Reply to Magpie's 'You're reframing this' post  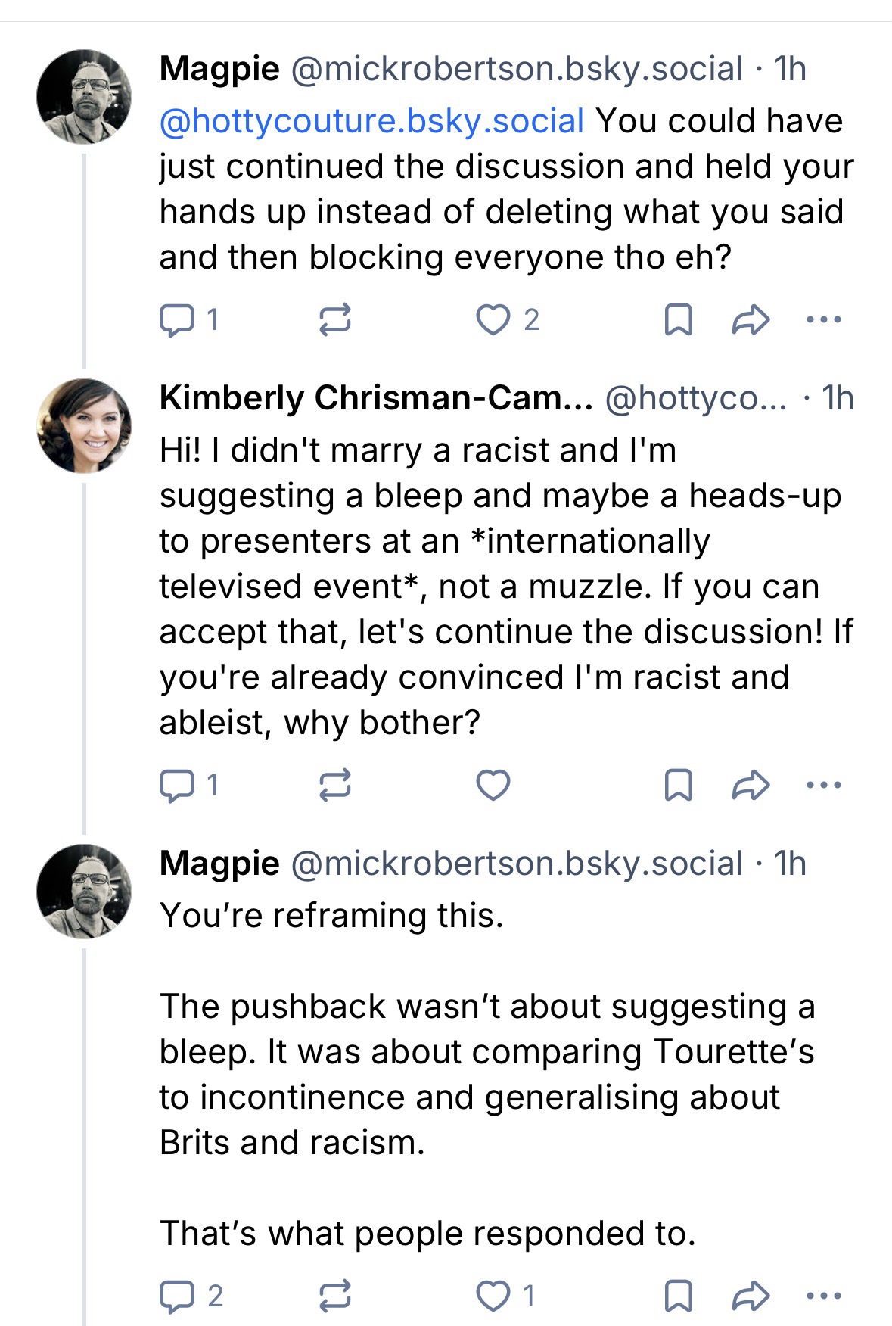pos(177,1296)
